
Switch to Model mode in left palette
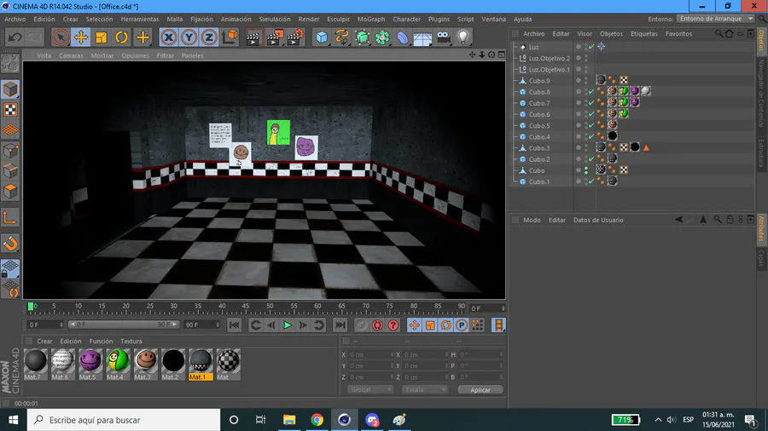click(x=10, y=89)
